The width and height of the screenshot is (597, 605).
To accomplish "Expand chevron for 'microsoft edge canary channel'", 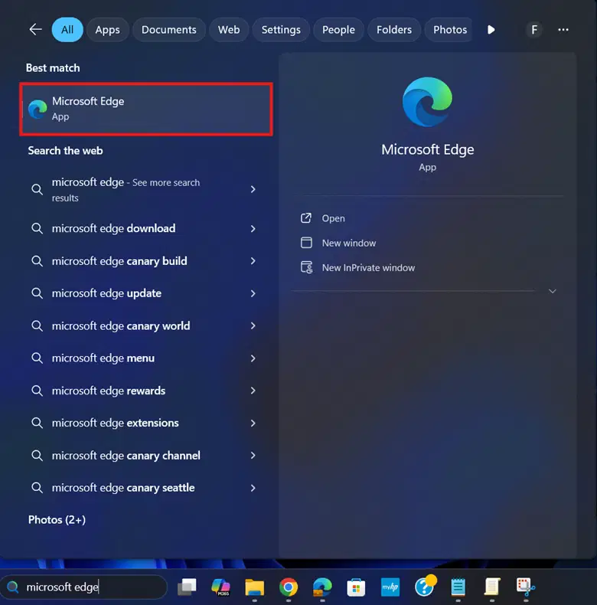I will [x=253, y=456].
